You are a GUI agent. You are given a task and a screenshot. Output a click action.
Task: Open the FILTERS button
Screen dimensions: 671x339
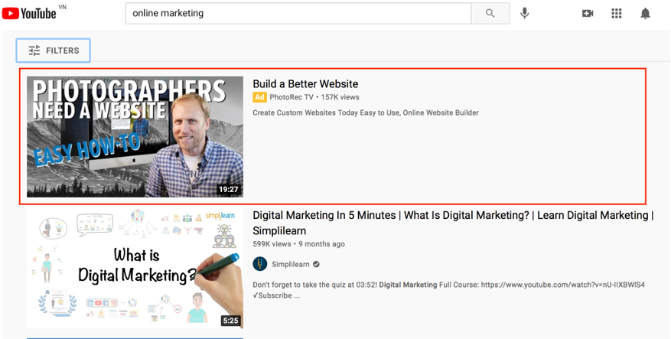[54, 51]
